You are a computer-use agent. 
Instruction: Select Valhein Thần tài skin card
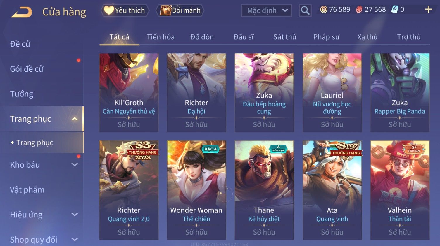[400, 190]
